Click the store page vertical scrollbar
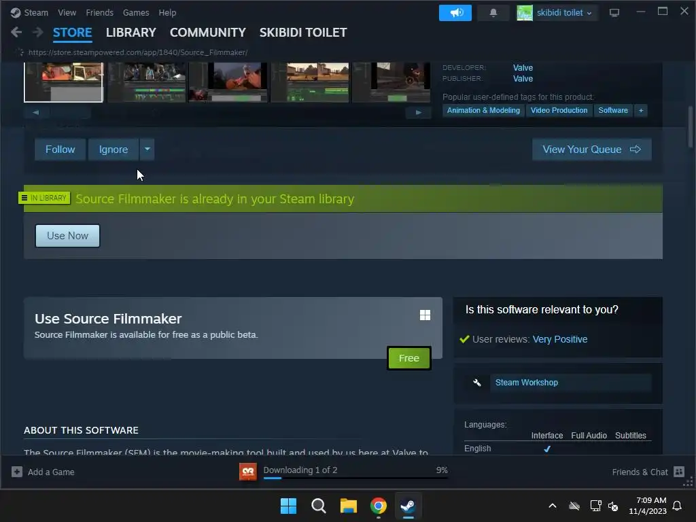 pos(691,126)
